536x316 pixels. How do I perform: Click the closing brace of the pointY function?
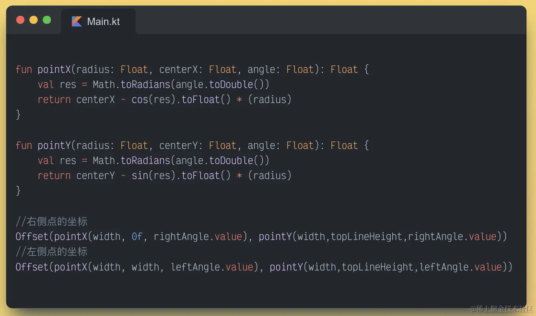pyautogui.click(x=18, y=191)
